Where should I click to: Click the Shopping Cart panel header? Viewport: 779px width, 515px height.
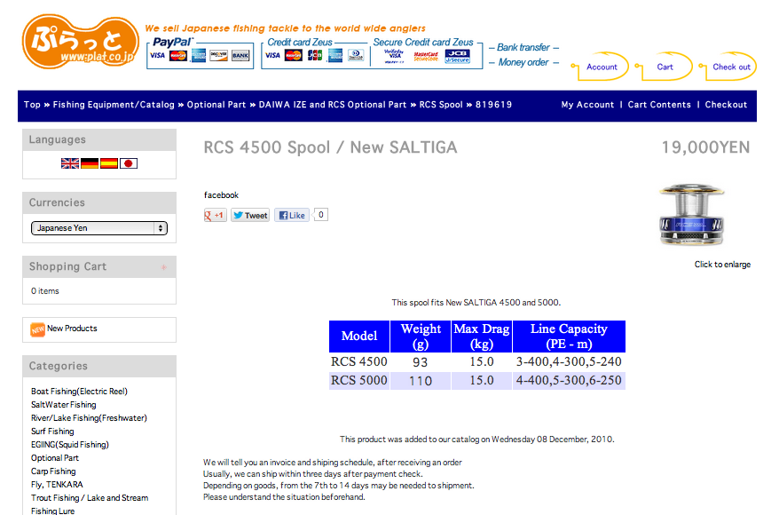pyautogui.click(x=99, y=267)
